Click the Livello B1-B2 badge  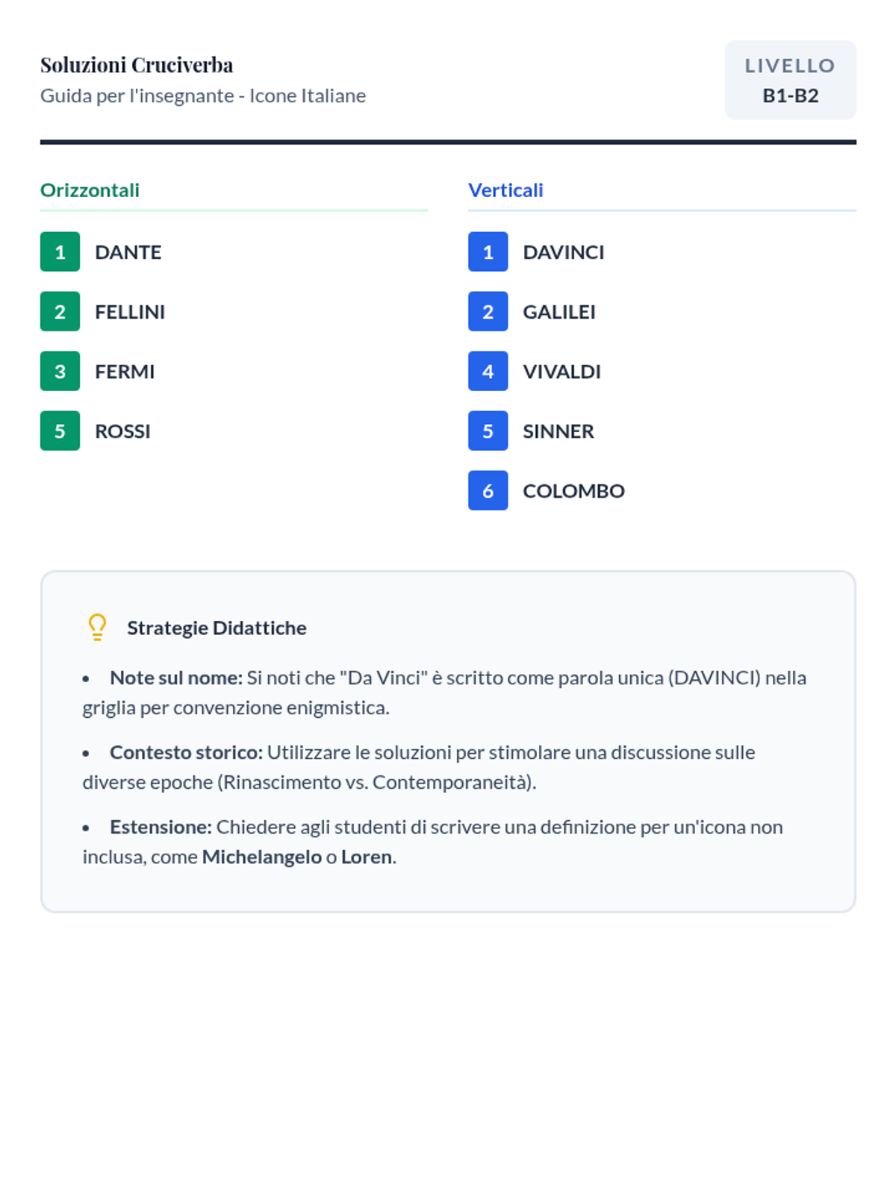pos(790,80)
